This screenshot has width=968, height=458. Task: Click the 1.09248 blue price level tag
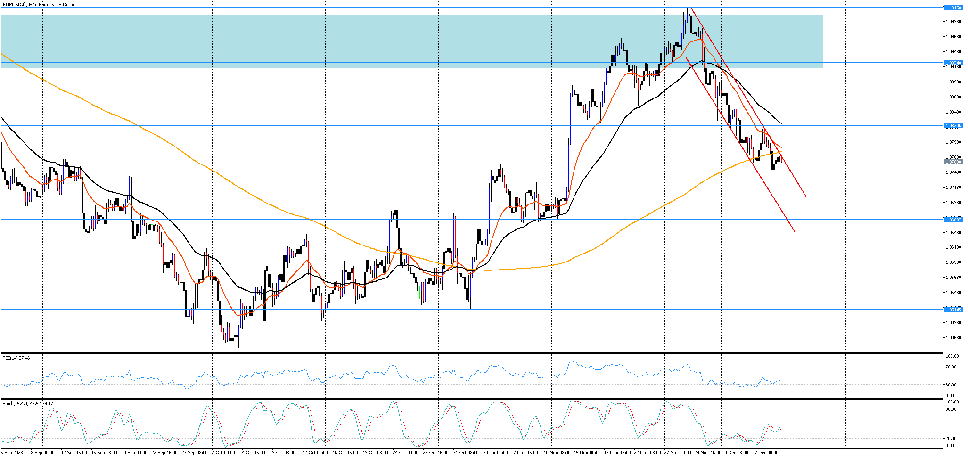953,63
